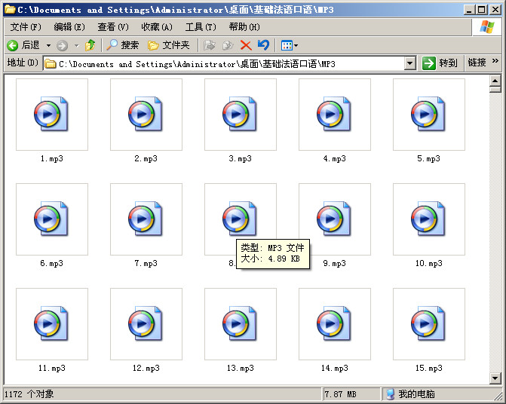This screenshot has height=404, width=506.
Task: Open the 收藏(A) menu
Action: [x=157, y=27]
